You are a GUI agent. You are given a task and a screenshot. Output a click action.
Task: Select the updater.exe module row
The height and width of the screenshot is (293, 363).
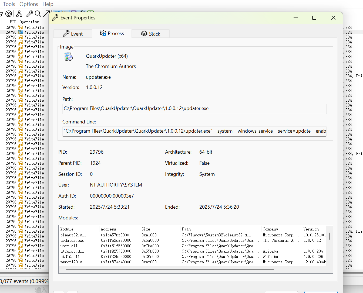[x=193, y=240]
